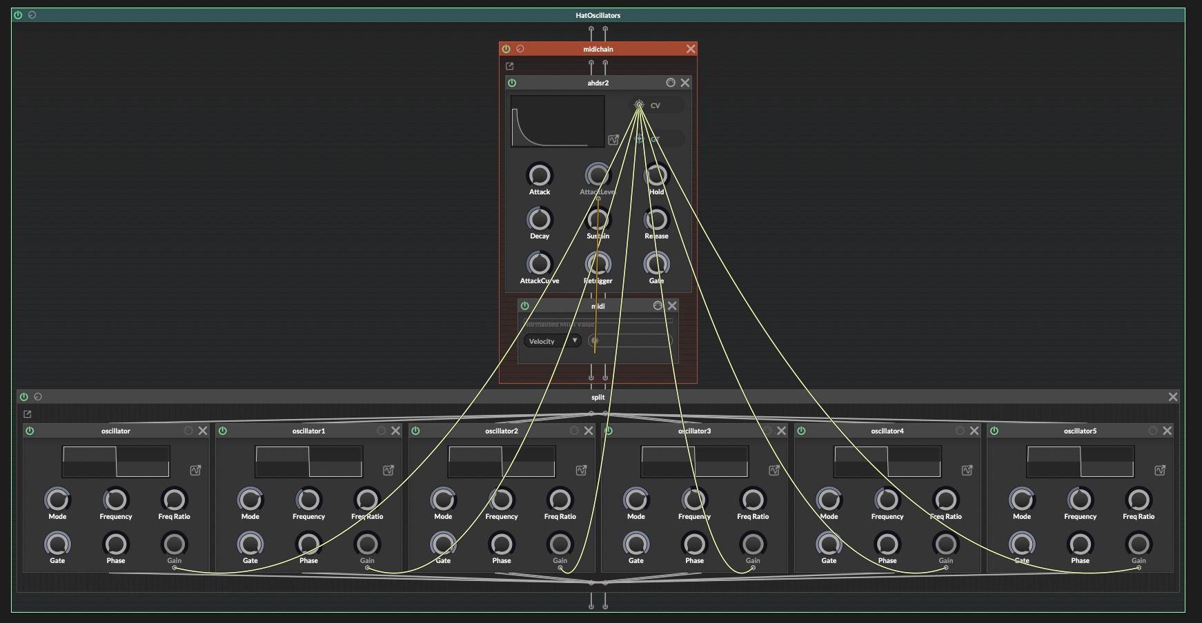
Task: Click the circular icon next to split power
Action: tap(38, 397)
